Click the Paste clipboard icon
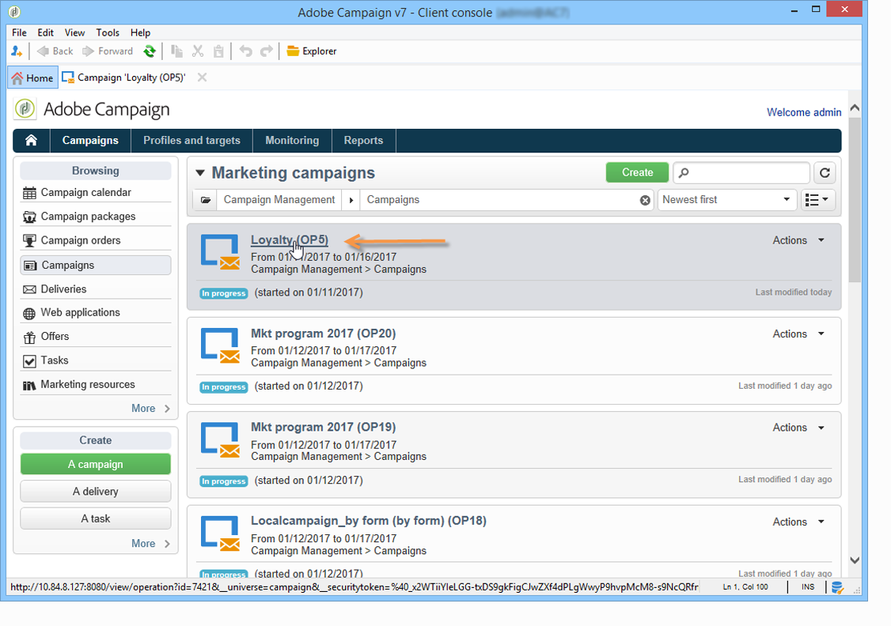The image size is (891, 626). [x=218, y=51]
